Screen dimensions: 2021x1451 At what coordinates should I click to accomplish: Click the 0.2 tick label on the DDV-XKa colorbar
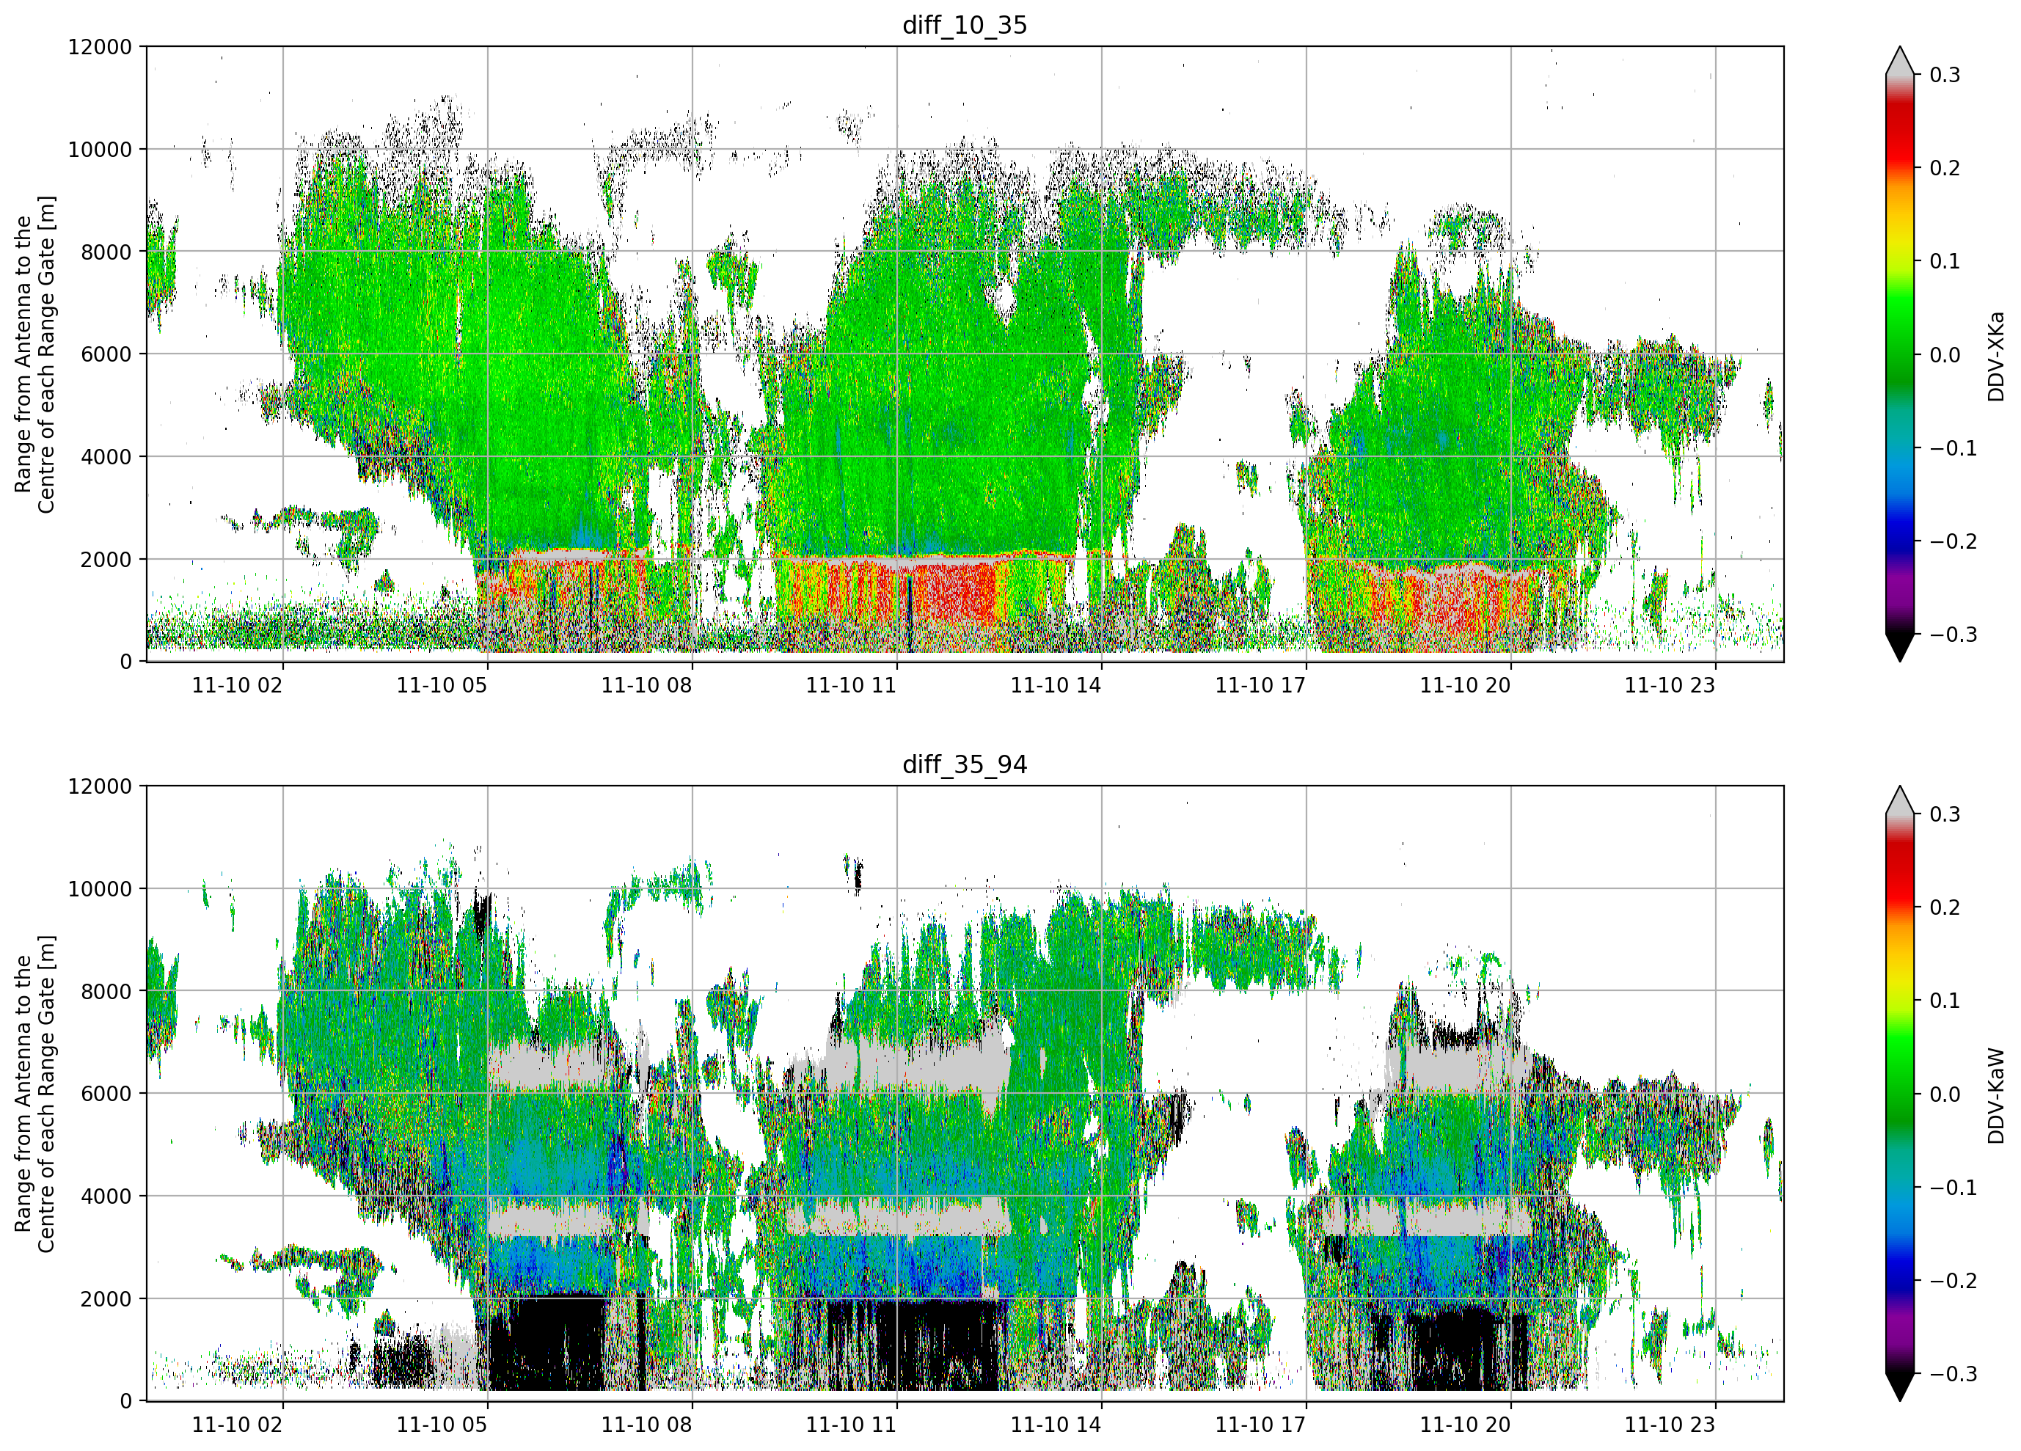tap(1945, 169)
